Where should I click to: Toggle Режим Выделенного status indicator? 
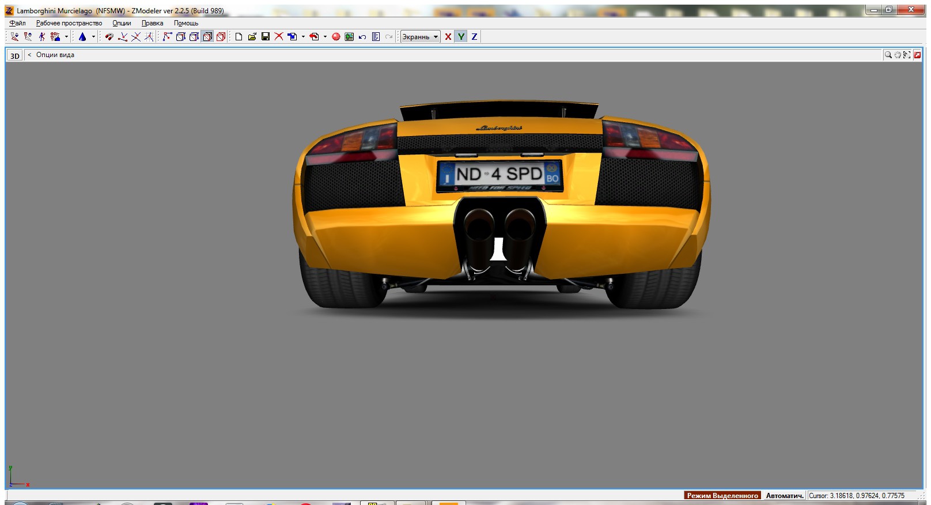(722, 495)
